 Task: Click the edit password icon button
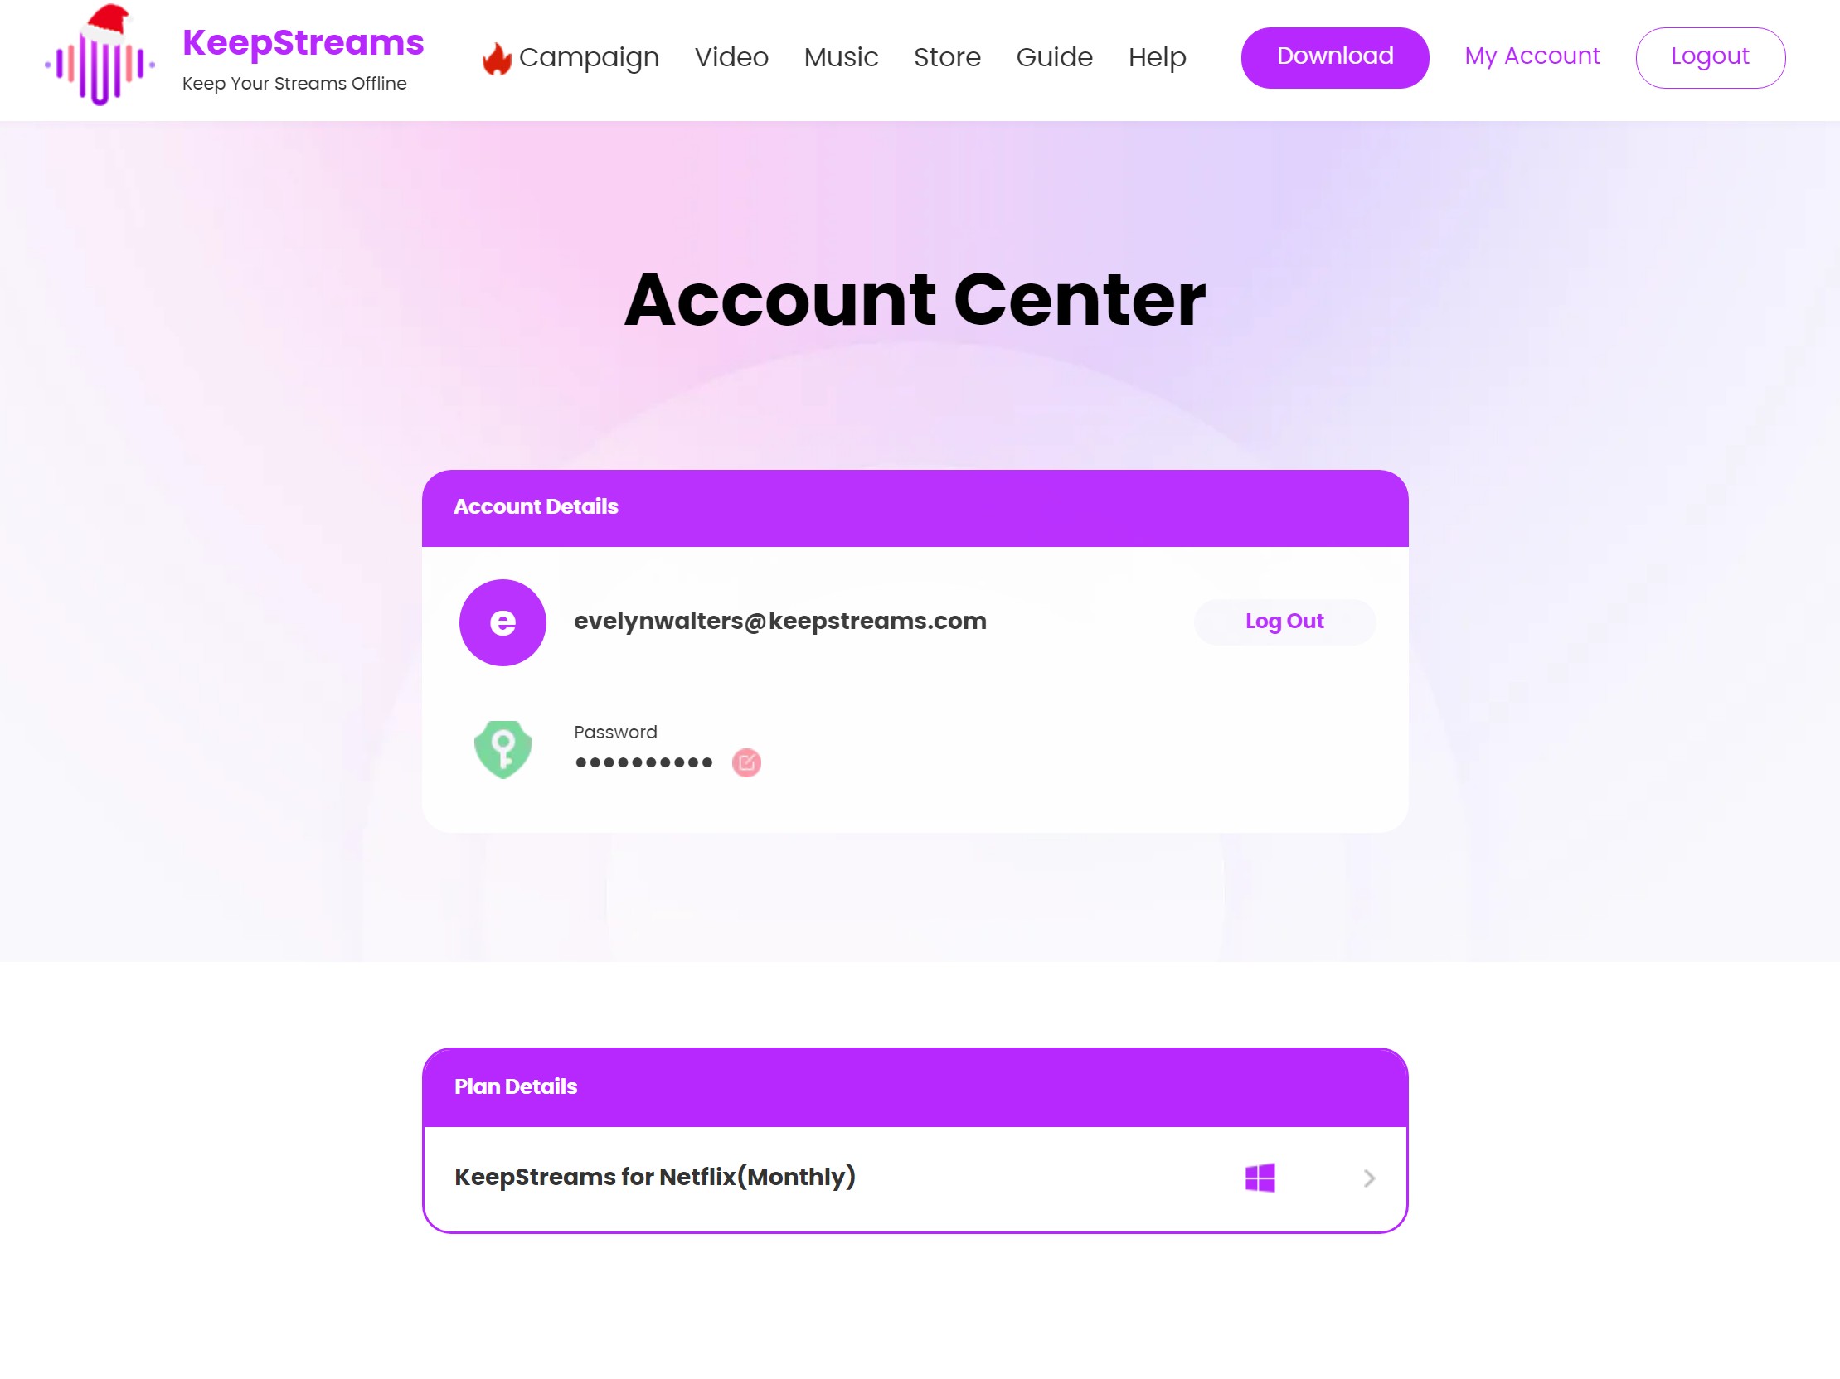[x=746, y=761]
